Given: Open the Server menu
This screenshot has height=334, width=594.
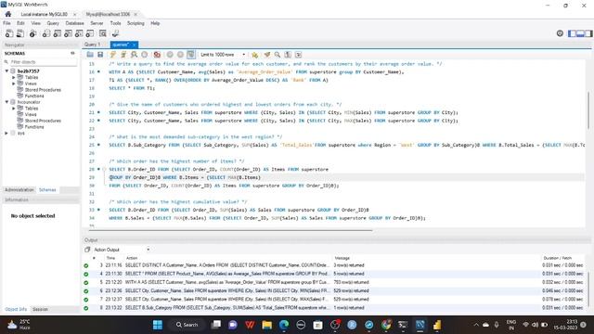Looking at the screenshot, I should pyautogui.click(x=97, y=23).
